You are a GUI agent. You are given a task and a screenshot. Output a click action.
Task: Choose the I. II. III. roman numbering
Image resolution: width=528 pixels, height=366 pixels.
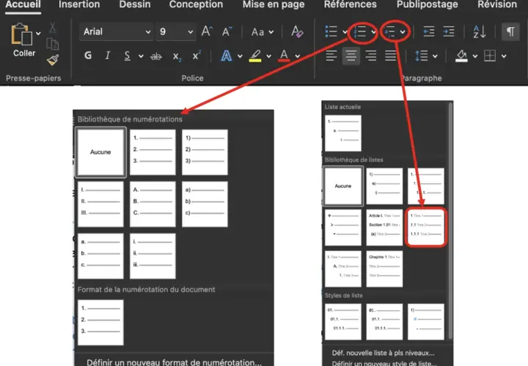tap(100, 204)
